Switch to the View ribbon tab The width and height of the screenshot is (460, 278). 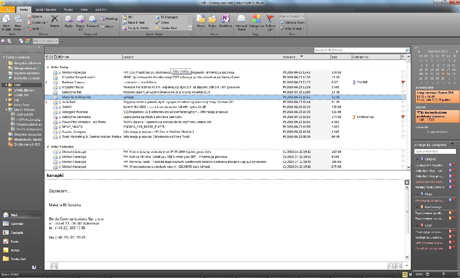[x=84, y=10]
